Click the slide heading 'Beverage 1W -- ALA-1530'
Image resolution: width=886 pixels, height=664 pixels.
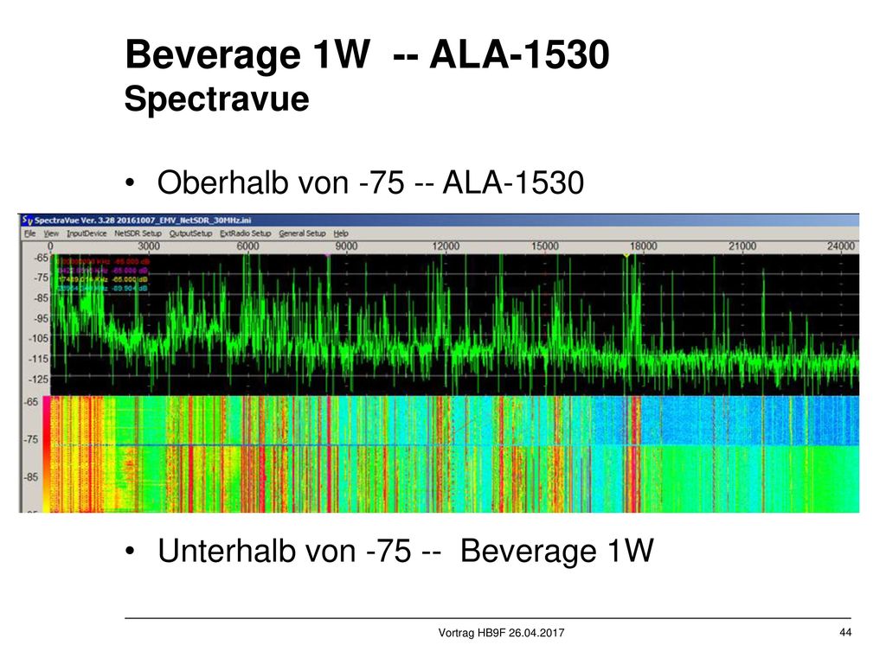pyautogui.click(x=367, y=55)
